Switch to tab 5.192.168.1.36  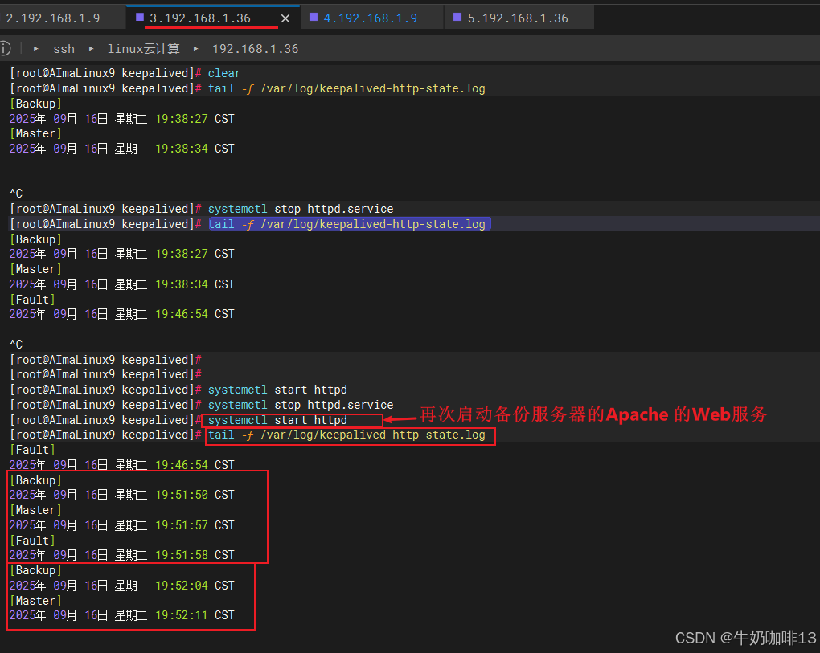point(518,18)
